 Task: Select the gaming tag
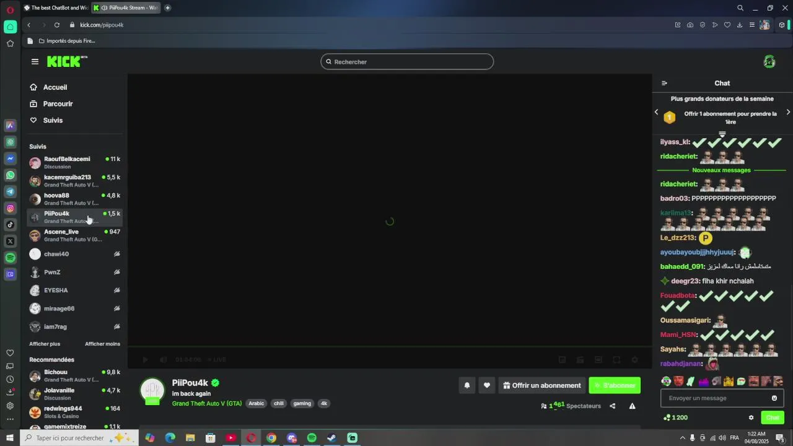click(x=302, y=403)
